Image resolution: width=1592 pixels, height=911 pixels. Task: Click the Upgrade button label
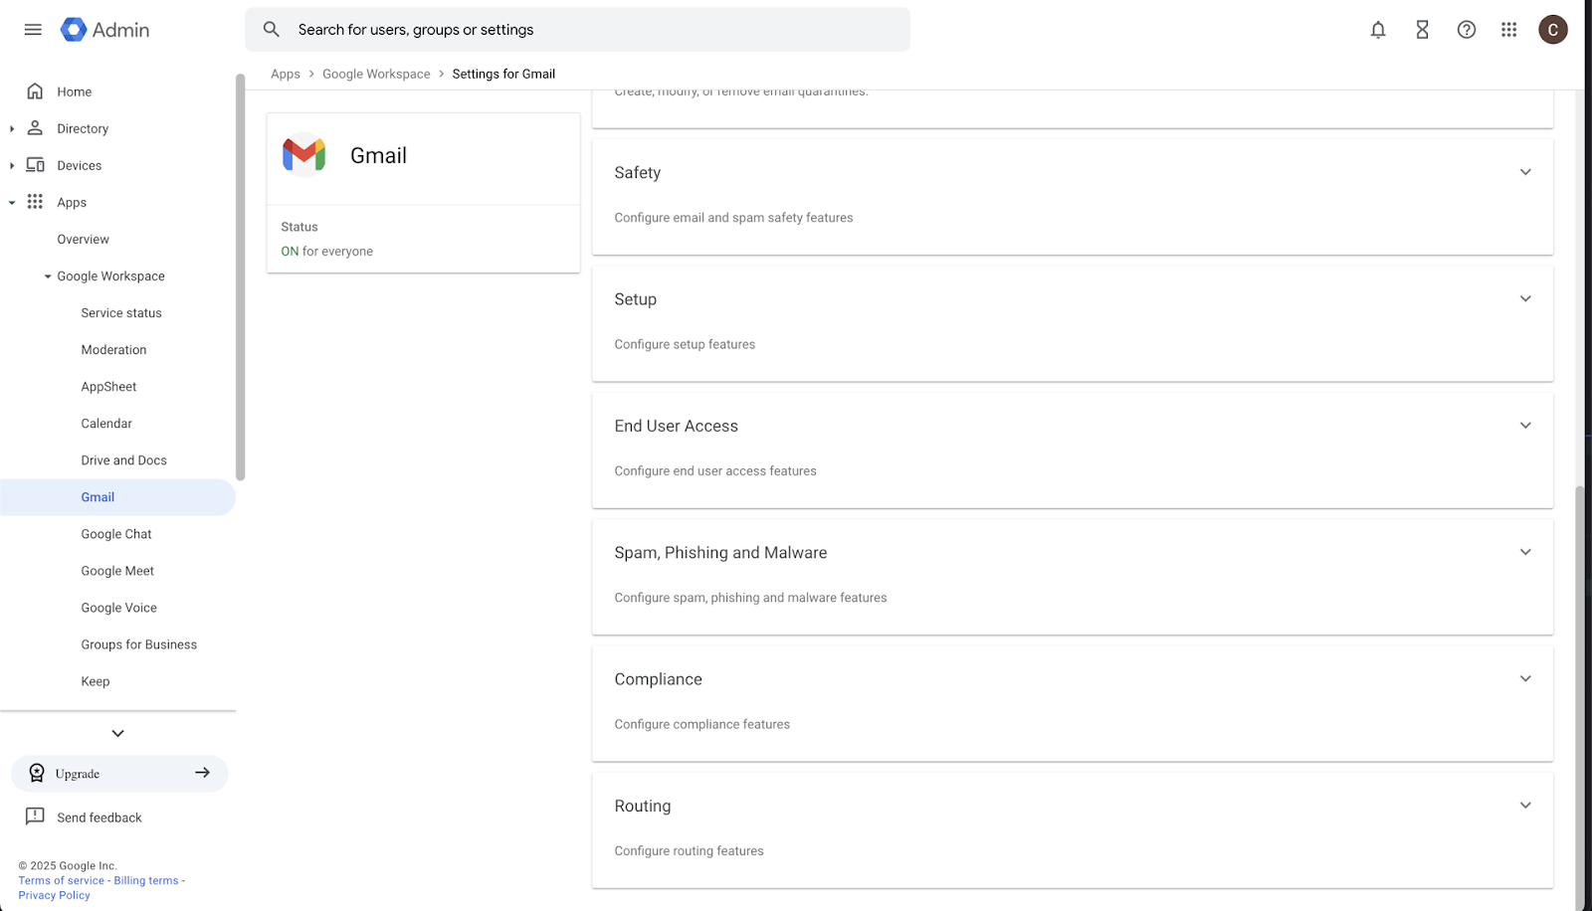(x=78, y=774)
